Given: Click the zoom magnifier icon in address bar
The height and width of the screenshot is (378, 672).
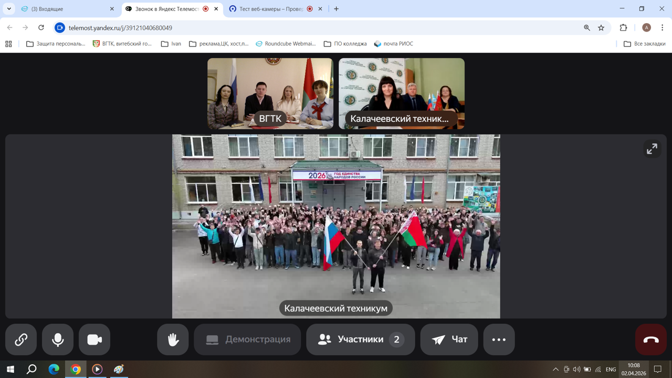Looking at the screenshot, I should 587,28.
